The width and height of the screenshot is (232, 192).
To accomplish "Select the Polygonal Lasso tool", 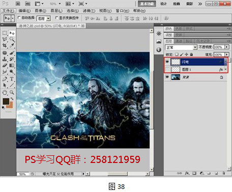I will [5, 39].
